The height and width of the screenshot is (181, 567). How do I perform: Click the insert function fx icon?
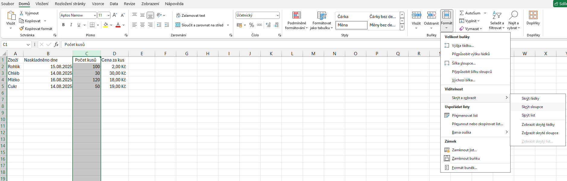point(56,44)
